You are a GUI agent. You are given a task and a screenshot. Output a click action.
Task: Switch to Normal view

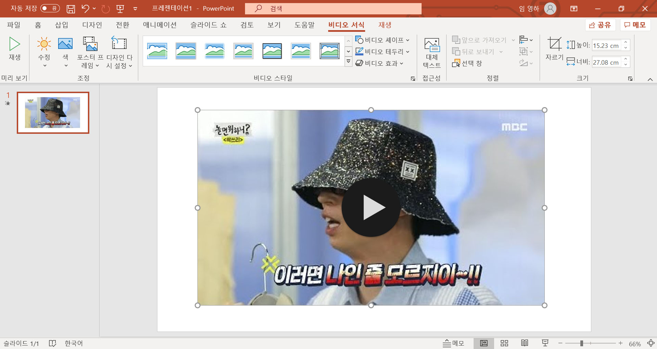[x=484, y=343]
